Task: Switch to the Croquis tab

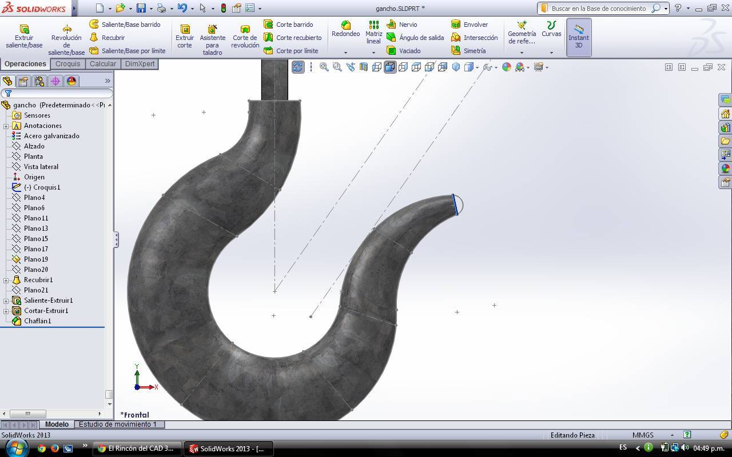Action: point(67,64)
